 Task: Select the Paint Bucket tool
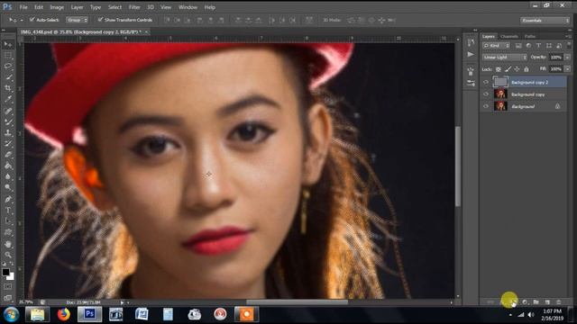click(x=8, y=166)
